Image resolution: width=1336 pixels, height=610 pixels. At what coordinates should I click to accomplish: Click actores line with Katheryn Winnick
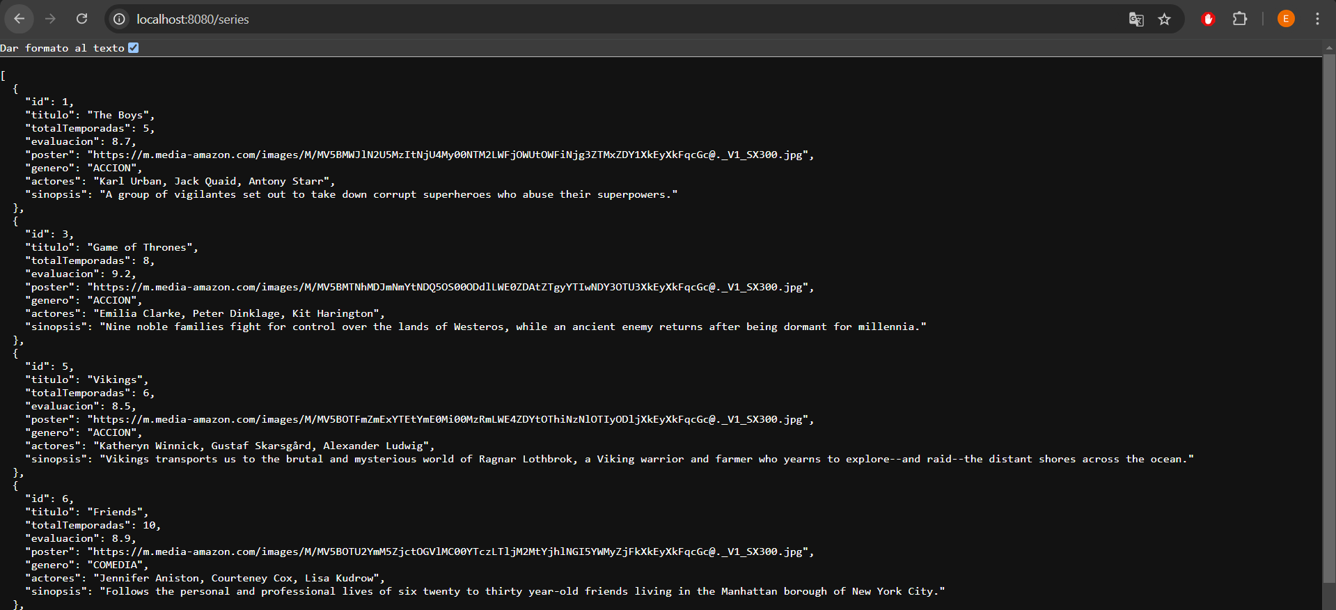230,446
